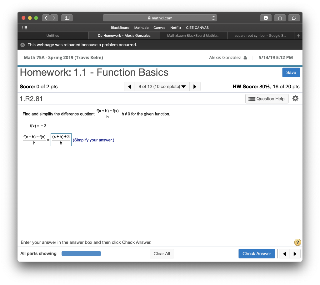The image size is (320, 285).
Task: Switch to the Untitled tab
Action: [x=53, y=35]
